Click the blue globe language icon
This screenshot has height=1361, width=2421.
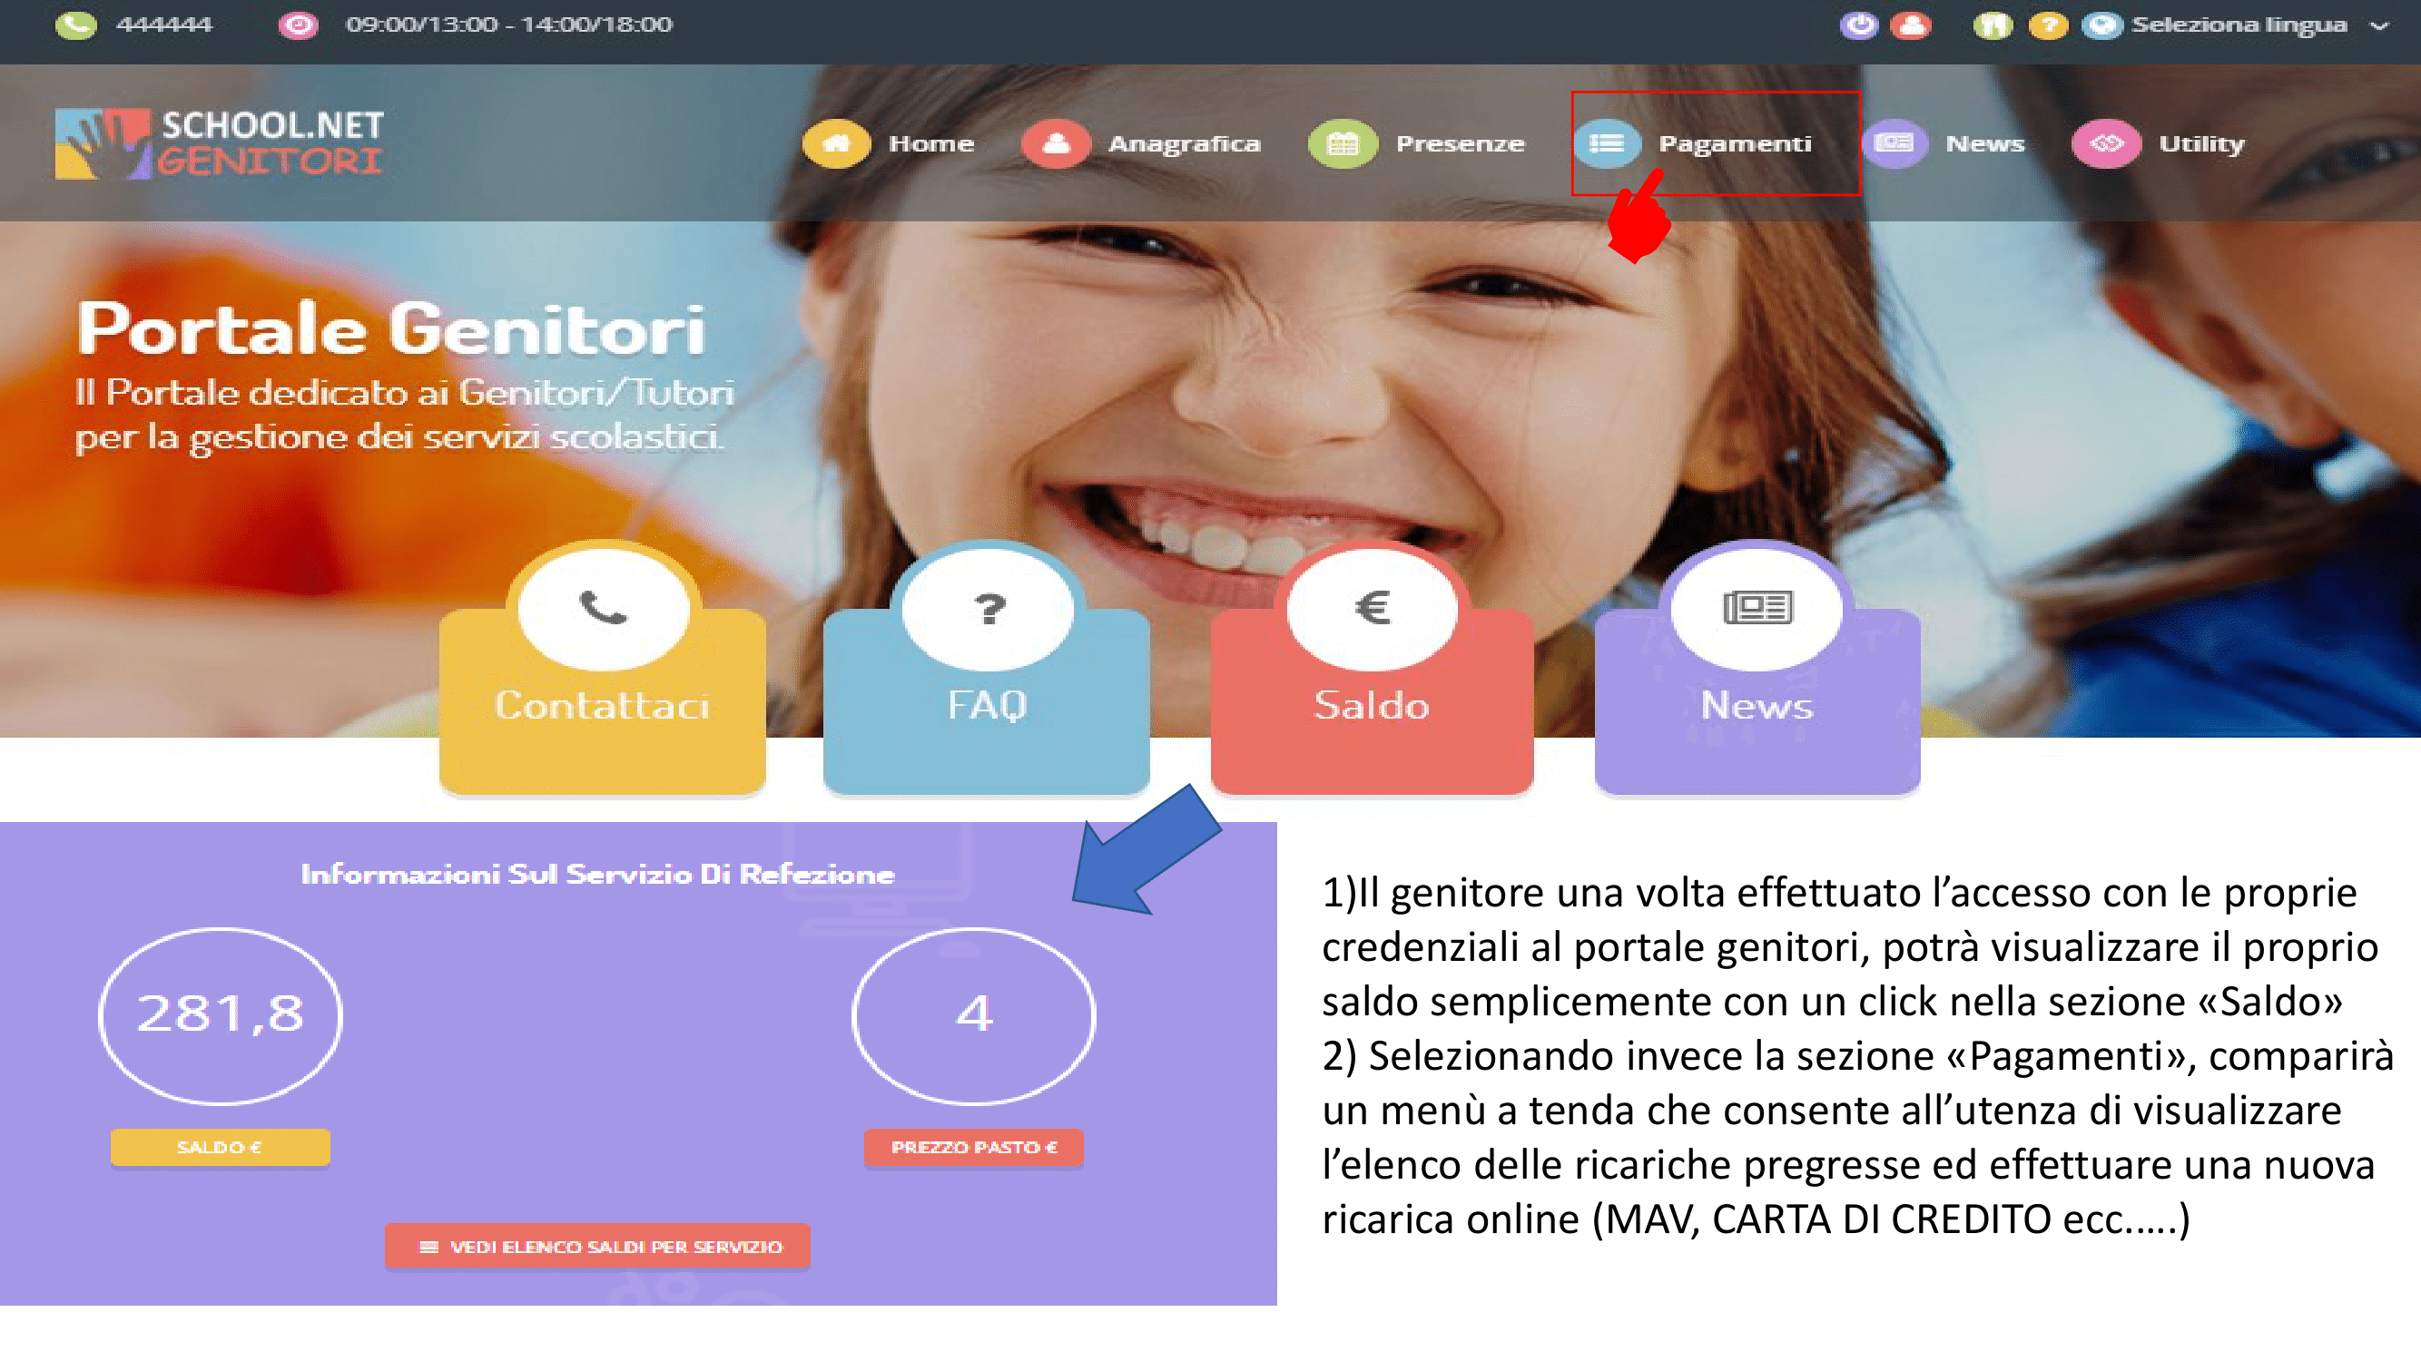pos(2102,25)
